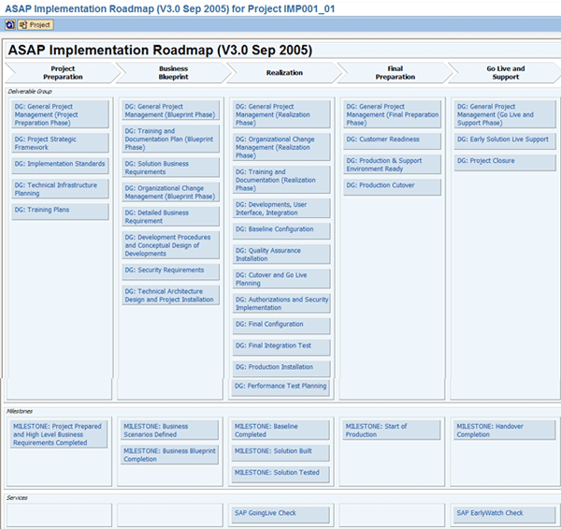This screenshot has height=529, width=561.
Task: Open DG: Development Procedures and Conceptual Design
Action: (x=170, y=245)
